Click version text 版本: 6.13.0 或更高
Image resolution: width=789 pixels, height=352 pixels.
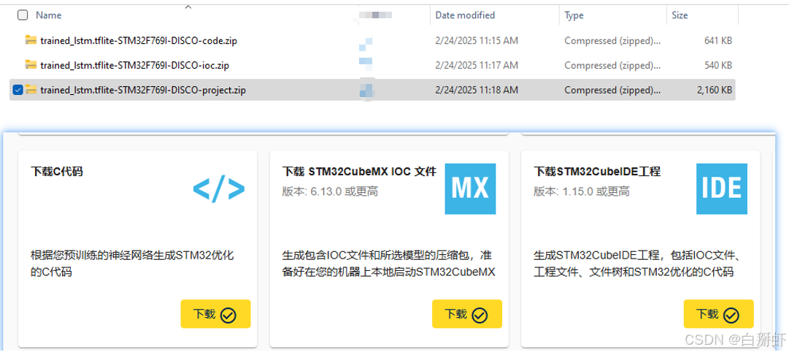pos(330,191)
